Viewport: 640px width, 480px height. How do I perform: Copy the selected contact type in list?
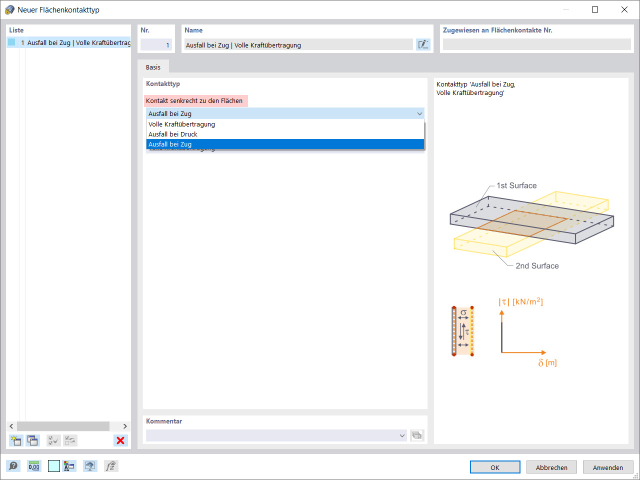(x=32, y=440)
